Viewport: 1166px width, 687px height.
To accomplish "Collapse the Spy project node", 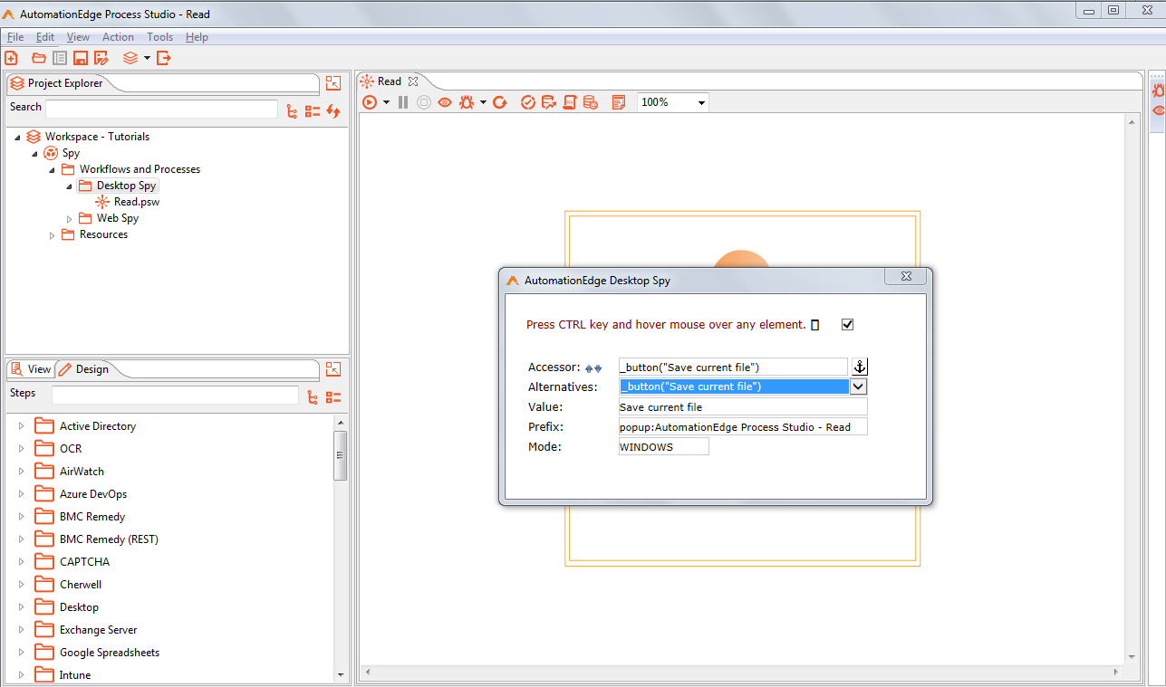I will coord(34,153).
